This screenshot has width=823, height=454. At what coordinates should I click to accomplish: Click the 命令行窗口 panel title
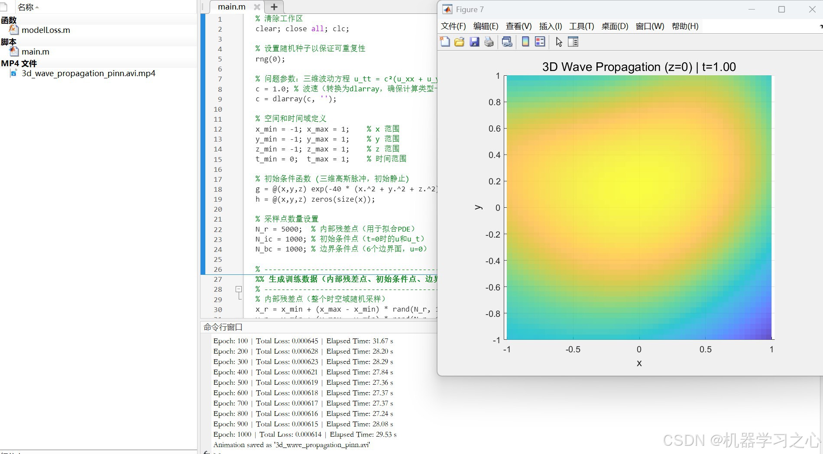pyautogui.click(x=223, y=327)
